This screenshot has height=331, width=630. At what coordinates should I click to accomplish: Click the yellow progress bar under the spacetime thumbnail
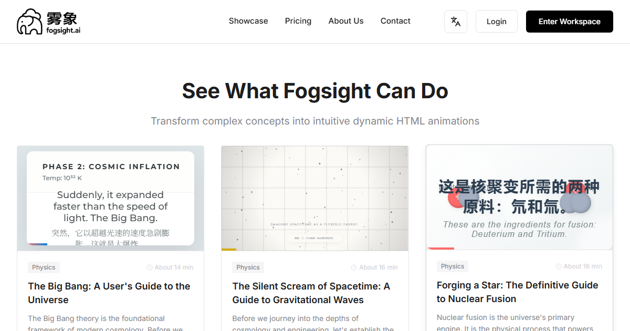pyautogui.click(x=229, y=250)
